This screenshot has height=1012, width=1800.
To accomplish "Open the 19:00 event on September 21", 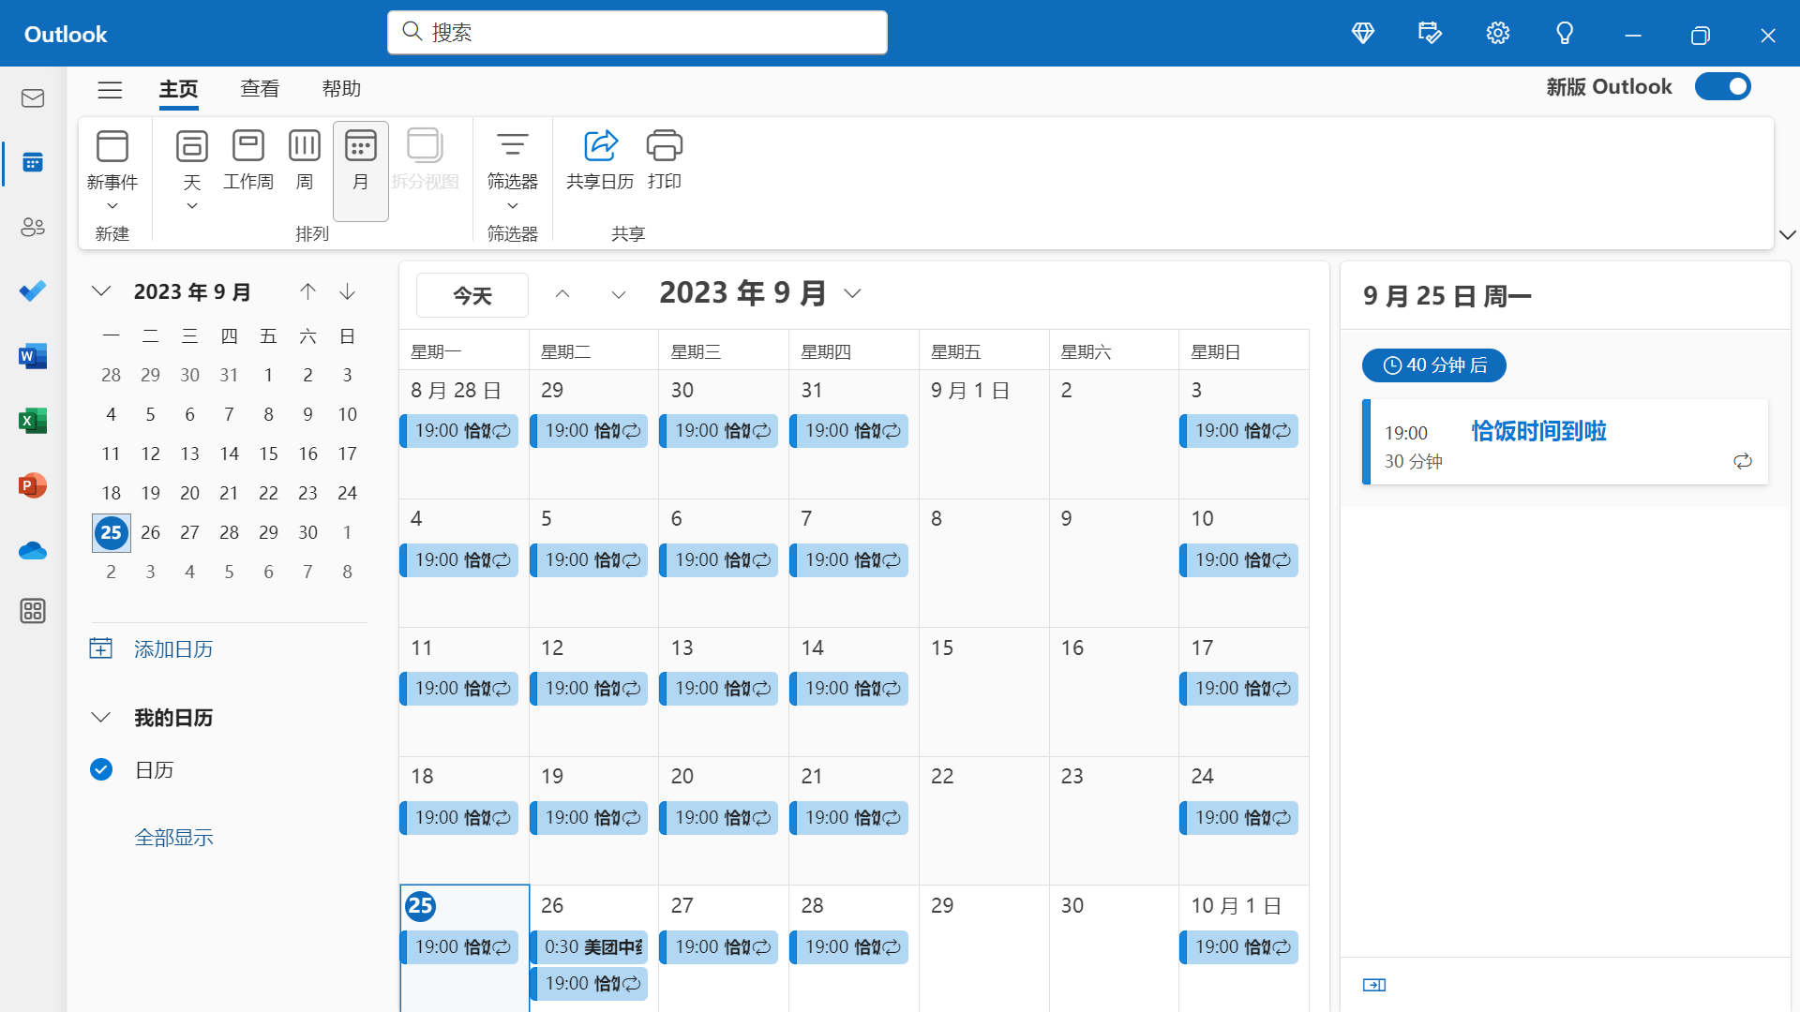I will coord(849,818).
